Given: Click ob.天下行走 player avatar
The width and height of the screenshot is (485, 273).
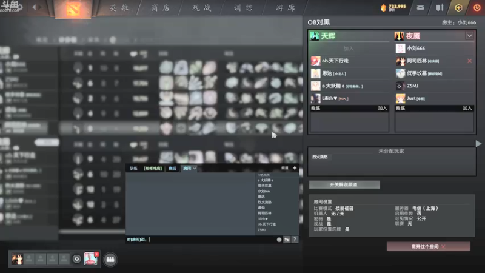Looking at the screenshot, I should tap(315, 61).
